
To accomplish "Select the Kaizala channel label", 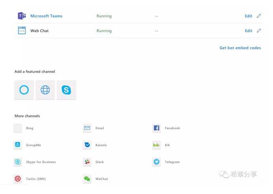I will pyautogui.click(x=101, y=145).
